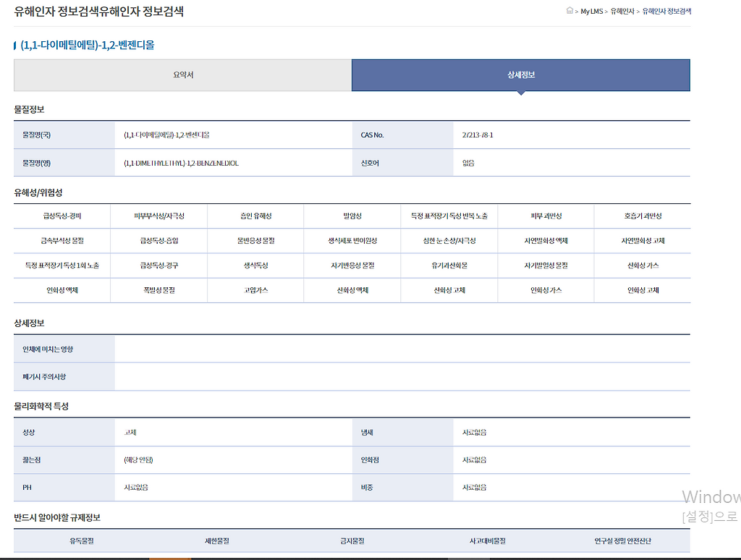Click the 없음 value beside 신호어
This screenshot has height=560, width=741.
[468, 163]
